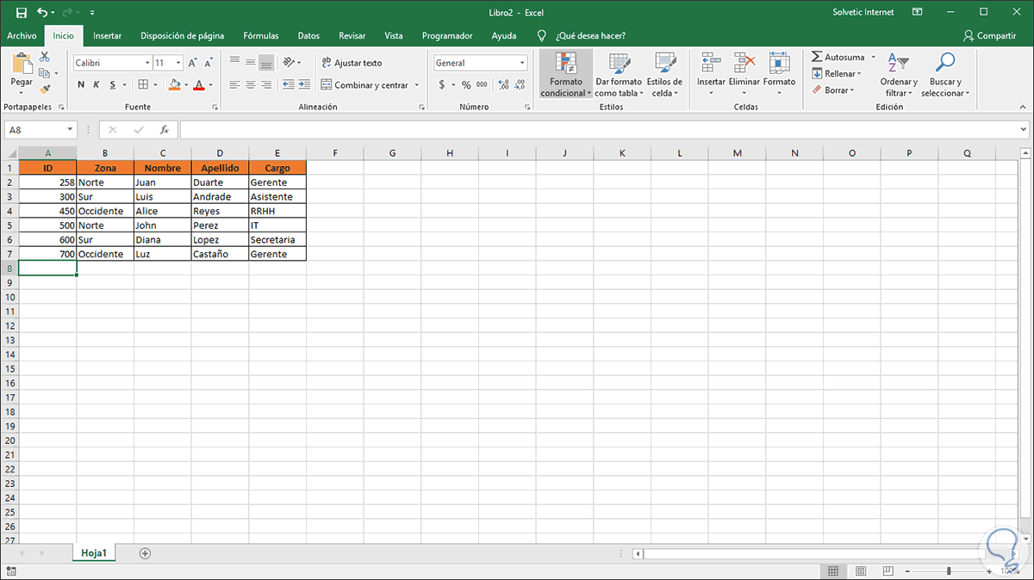Open Formato condicional options
The image size is (1034, 580).
(x=564, y=75)
